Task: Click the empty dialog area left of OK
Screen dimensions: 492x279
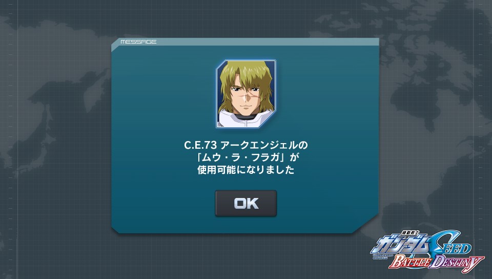Action: (x=163, y=203)
